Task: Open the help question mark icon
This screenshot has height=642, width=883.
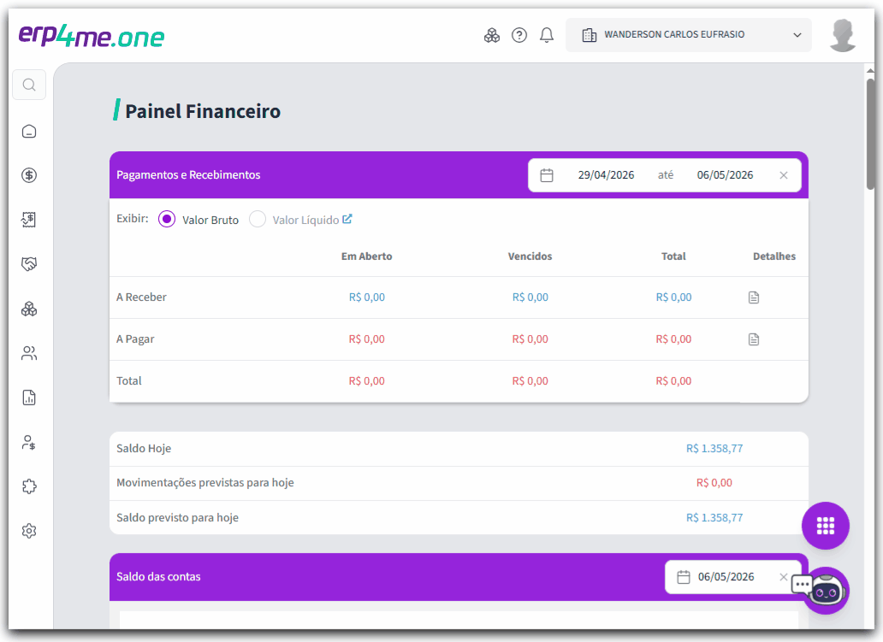Action: click(519, 35)
